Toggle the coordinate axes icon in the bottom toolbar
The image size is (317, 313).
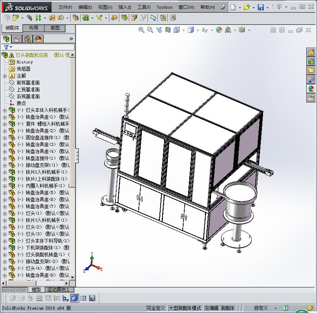point(65,298)
